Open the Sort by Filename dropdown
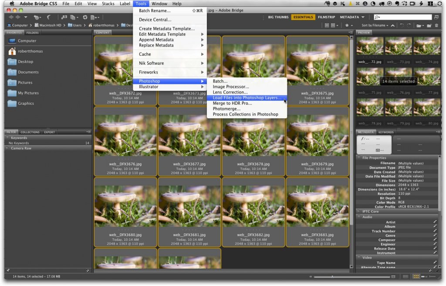This screenshot has height=286, width=446. pos(375,26)
